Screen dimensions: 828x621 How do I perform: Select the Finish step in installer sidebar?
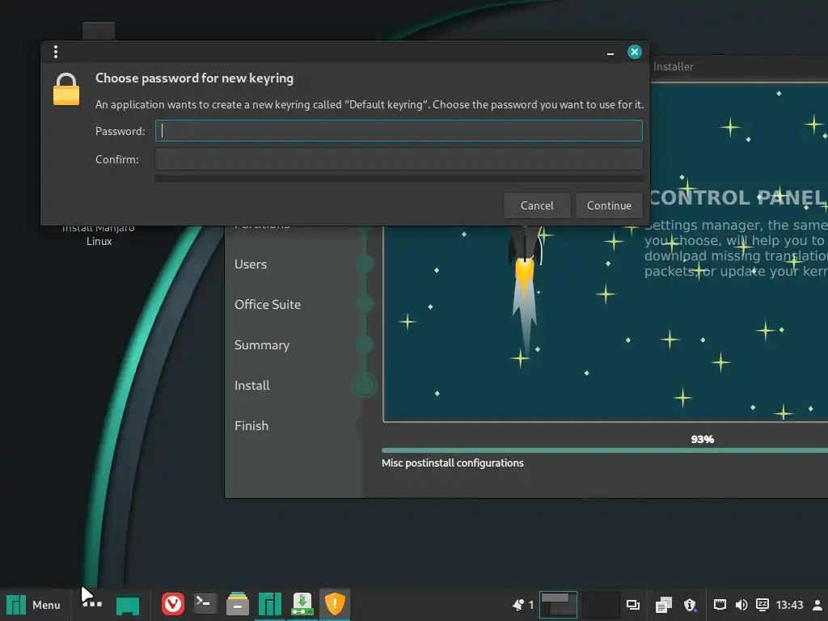click(251, 425)
